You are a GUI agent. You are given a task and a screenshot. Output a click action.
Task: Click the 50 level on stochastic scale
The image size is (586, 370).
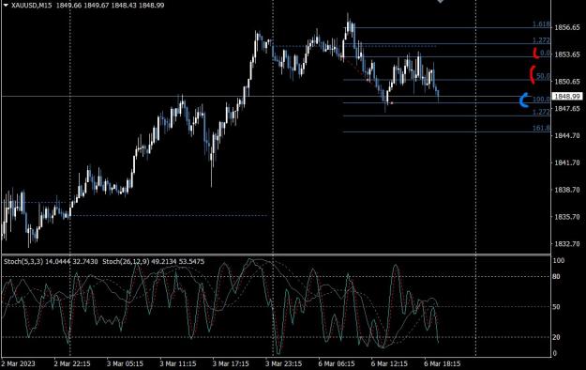coord(557,307)
